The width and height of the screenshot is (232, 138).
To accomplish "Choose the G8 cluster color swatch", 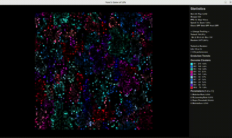I will pyautogui.click(x=192, y=82).
